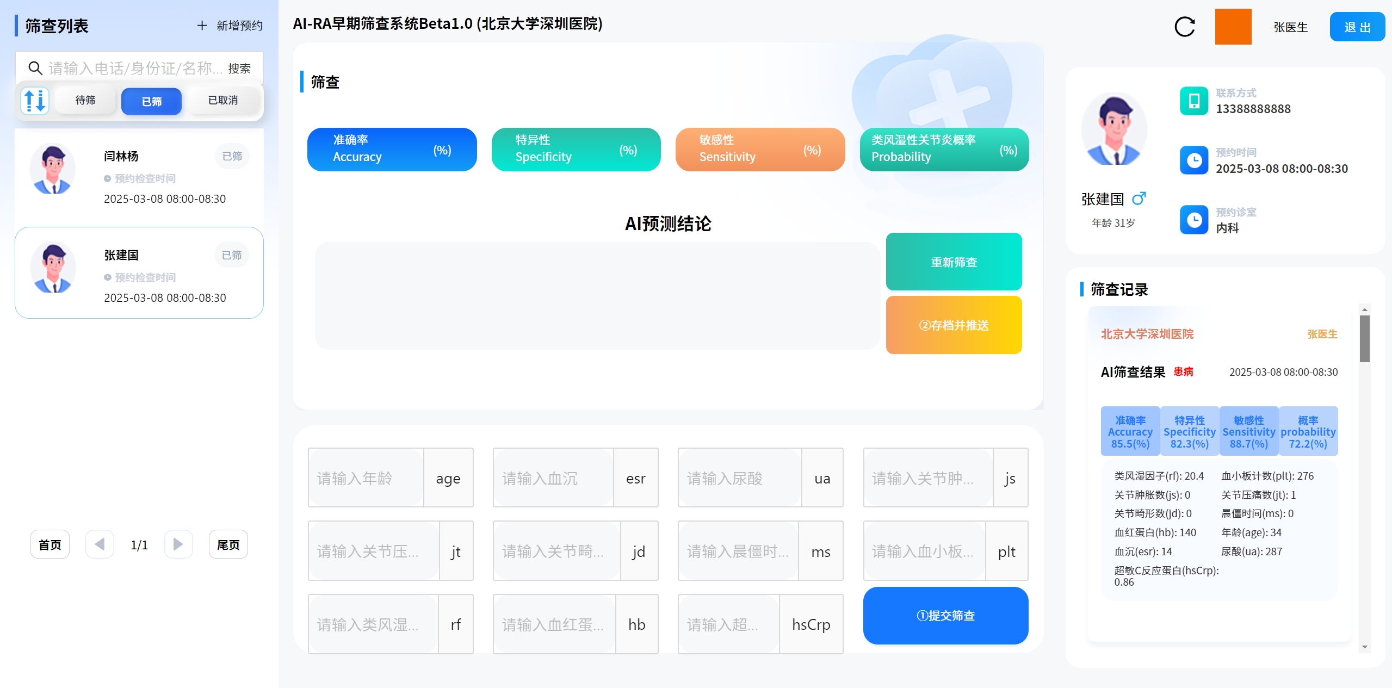This screenshot has width=1392, height=688.
Task: Click the refresh icon in header
Action: 1184,27
